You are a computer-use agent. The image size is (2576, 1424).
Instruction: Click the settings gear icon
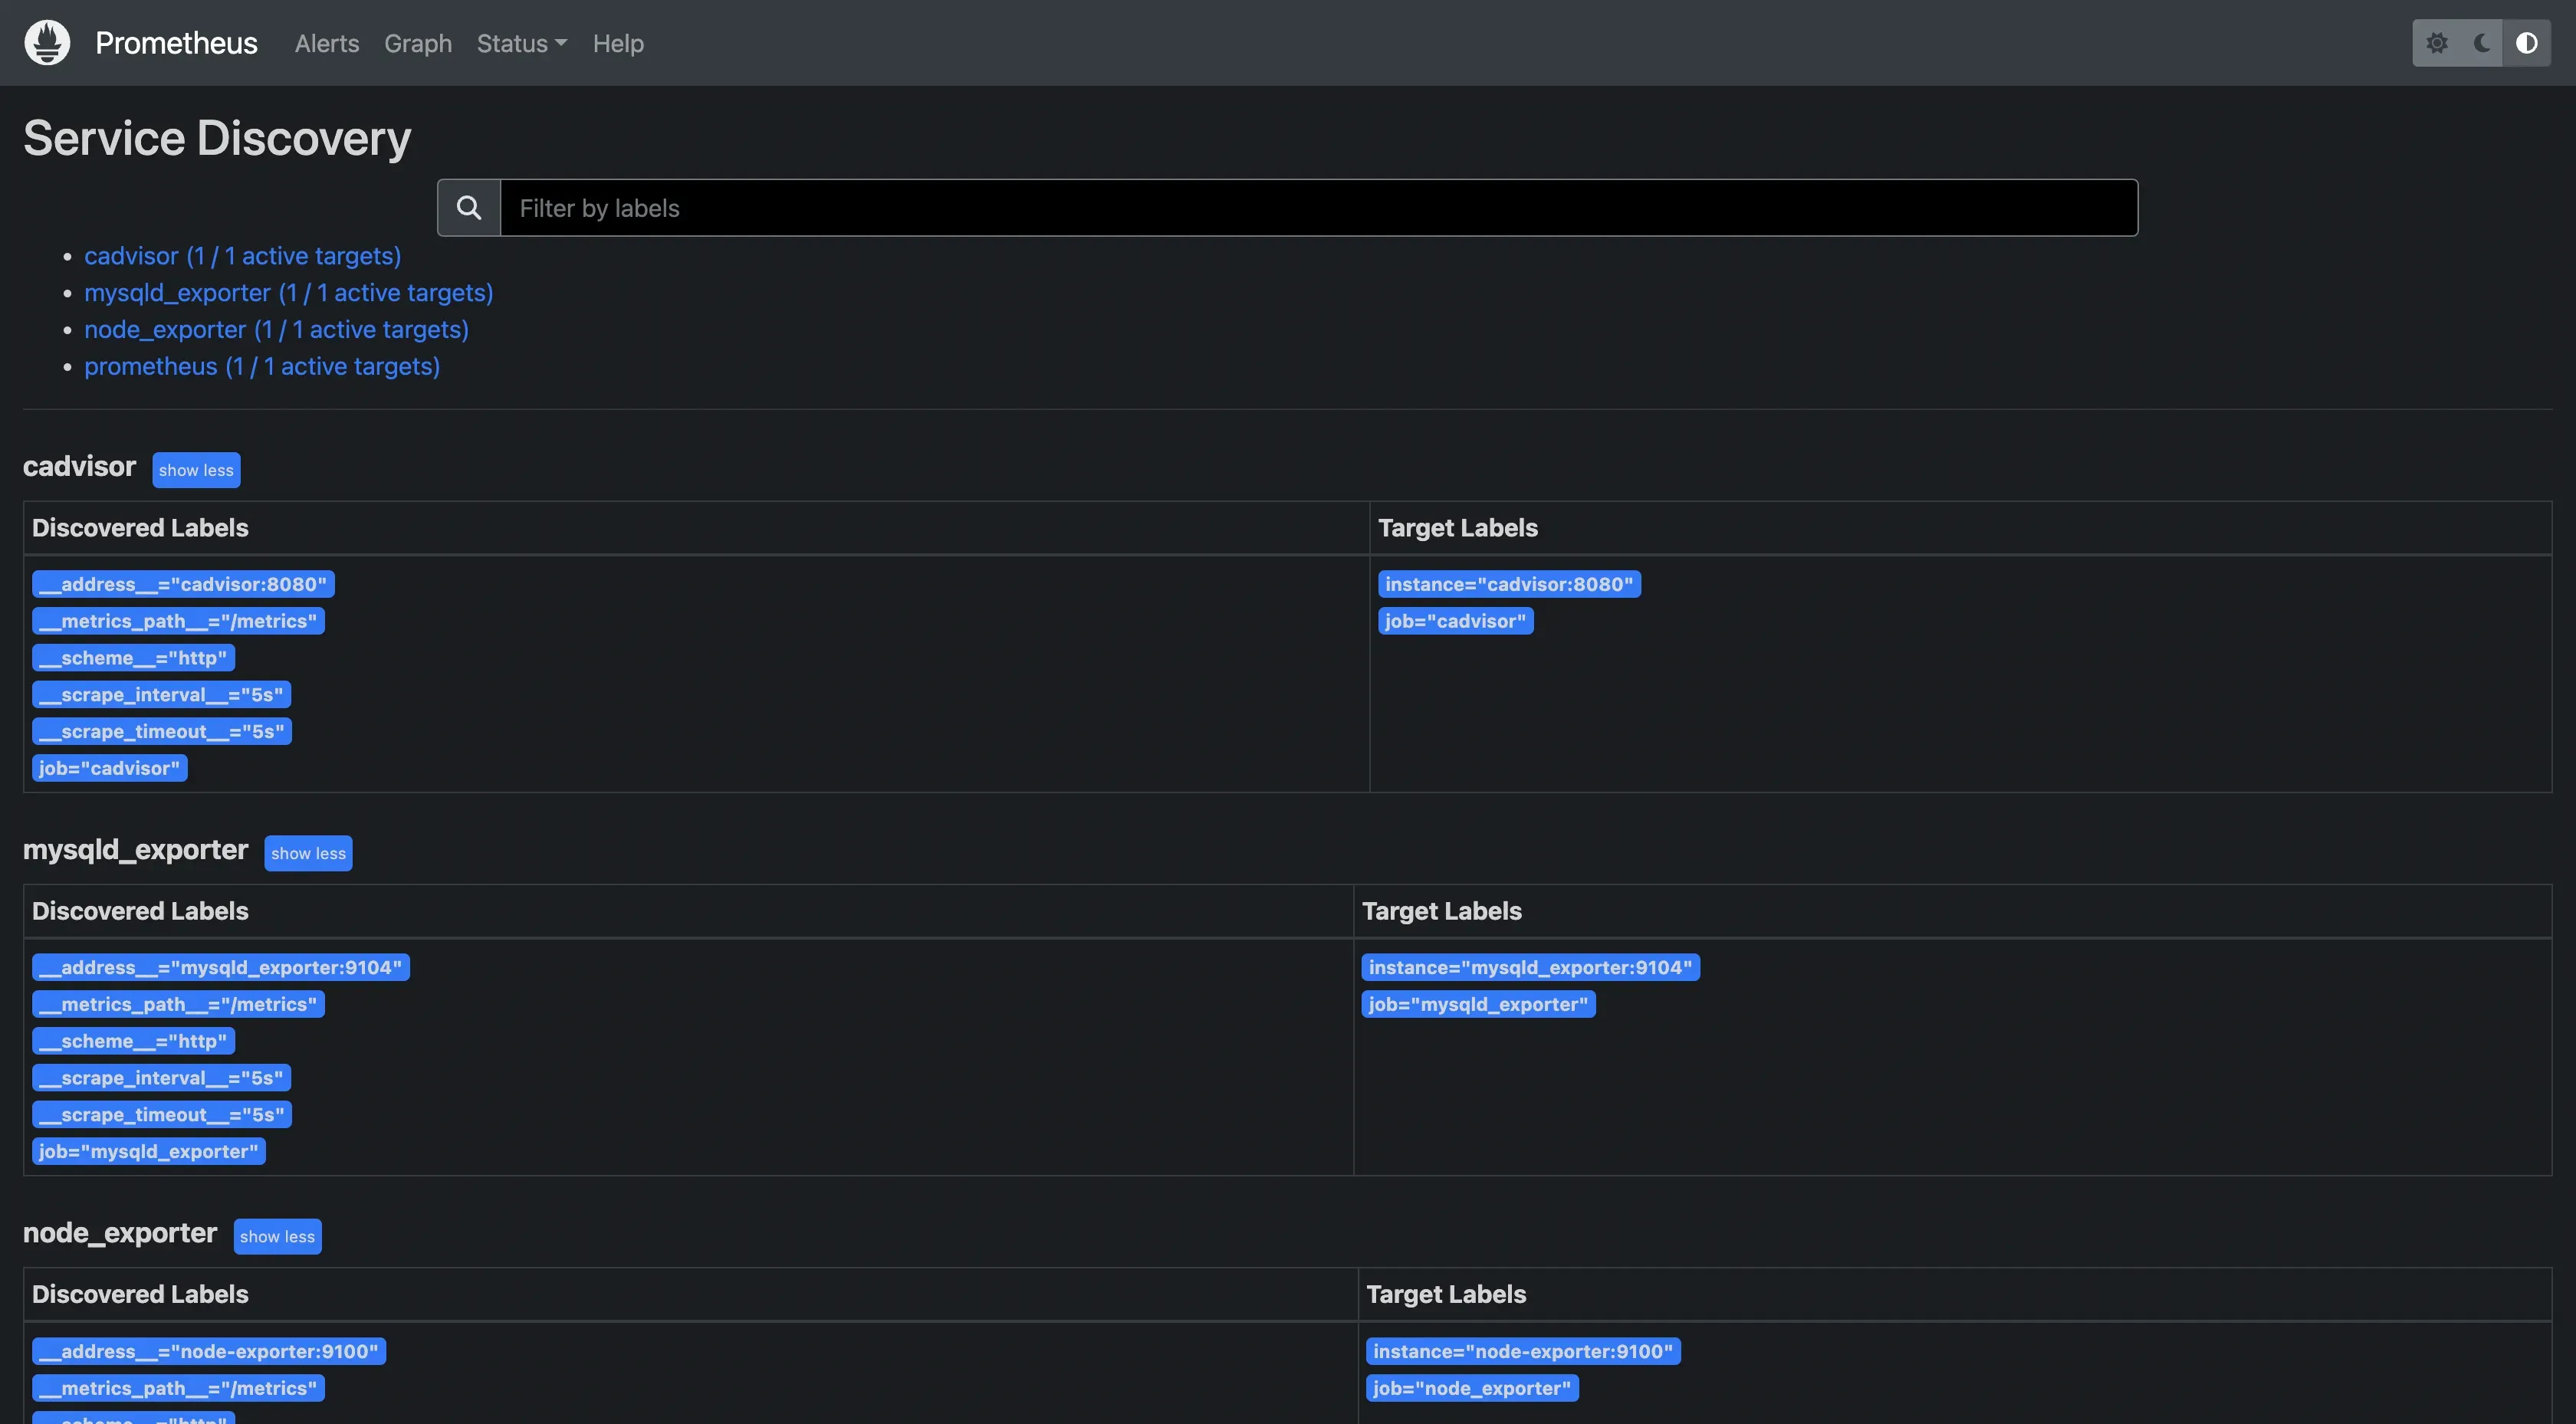[x=2436, y=42]
